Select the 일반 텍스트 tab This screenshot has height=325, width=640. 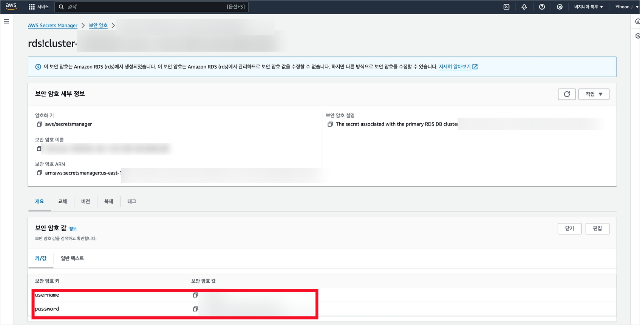(72, 258)
